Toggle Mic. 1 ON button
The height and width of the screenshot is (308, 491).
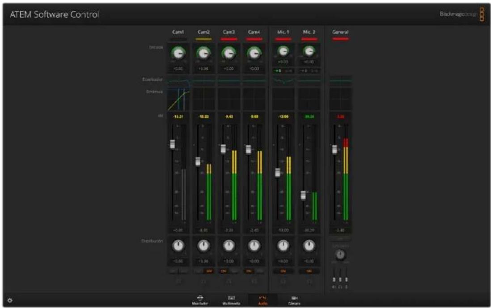pos(283,271)
